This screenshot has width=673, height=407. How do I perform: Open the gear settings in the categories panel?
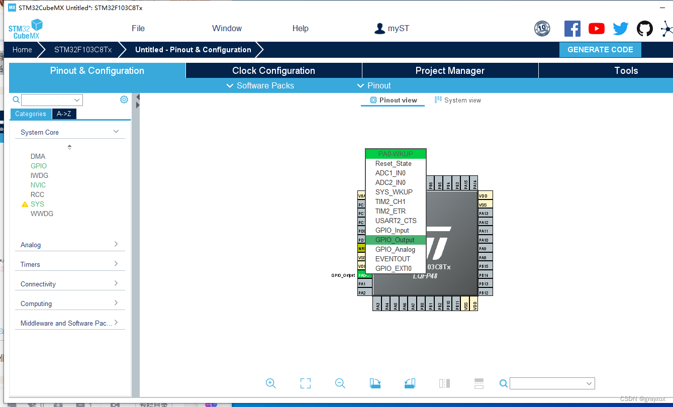point(124,99)
